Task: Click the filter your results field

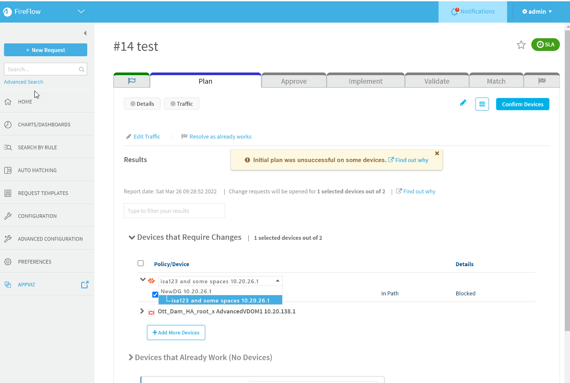Action: pos(174,211)
